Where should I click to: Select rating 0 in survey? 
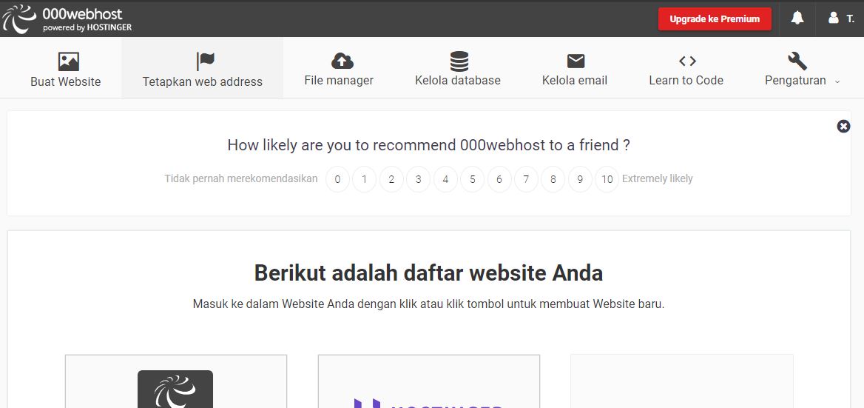click(337, 179)
